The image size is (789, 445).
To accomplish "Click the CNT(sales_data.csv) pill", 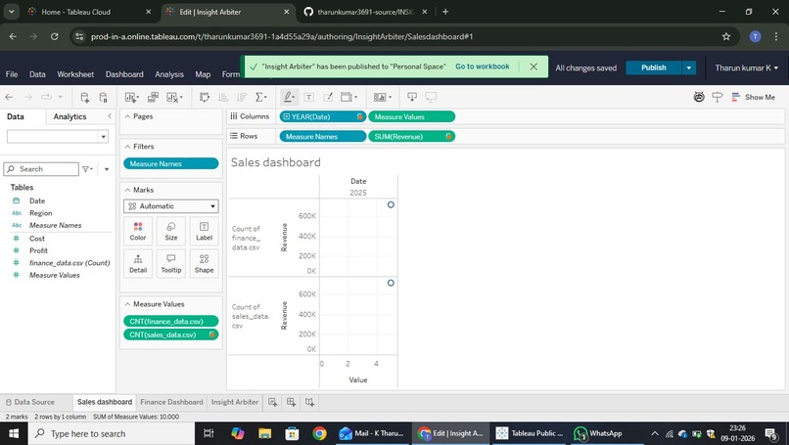I will (171, 334).
